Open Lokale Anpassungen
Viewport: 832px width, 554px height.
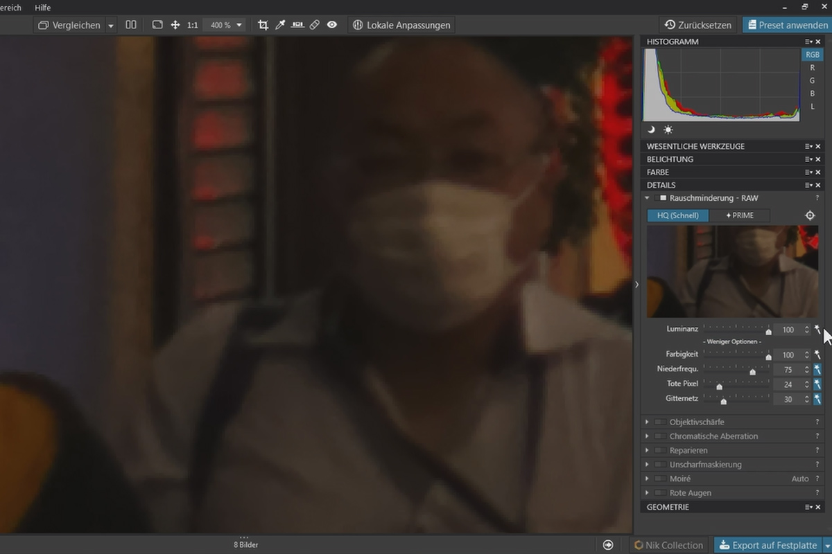[401, 25]
